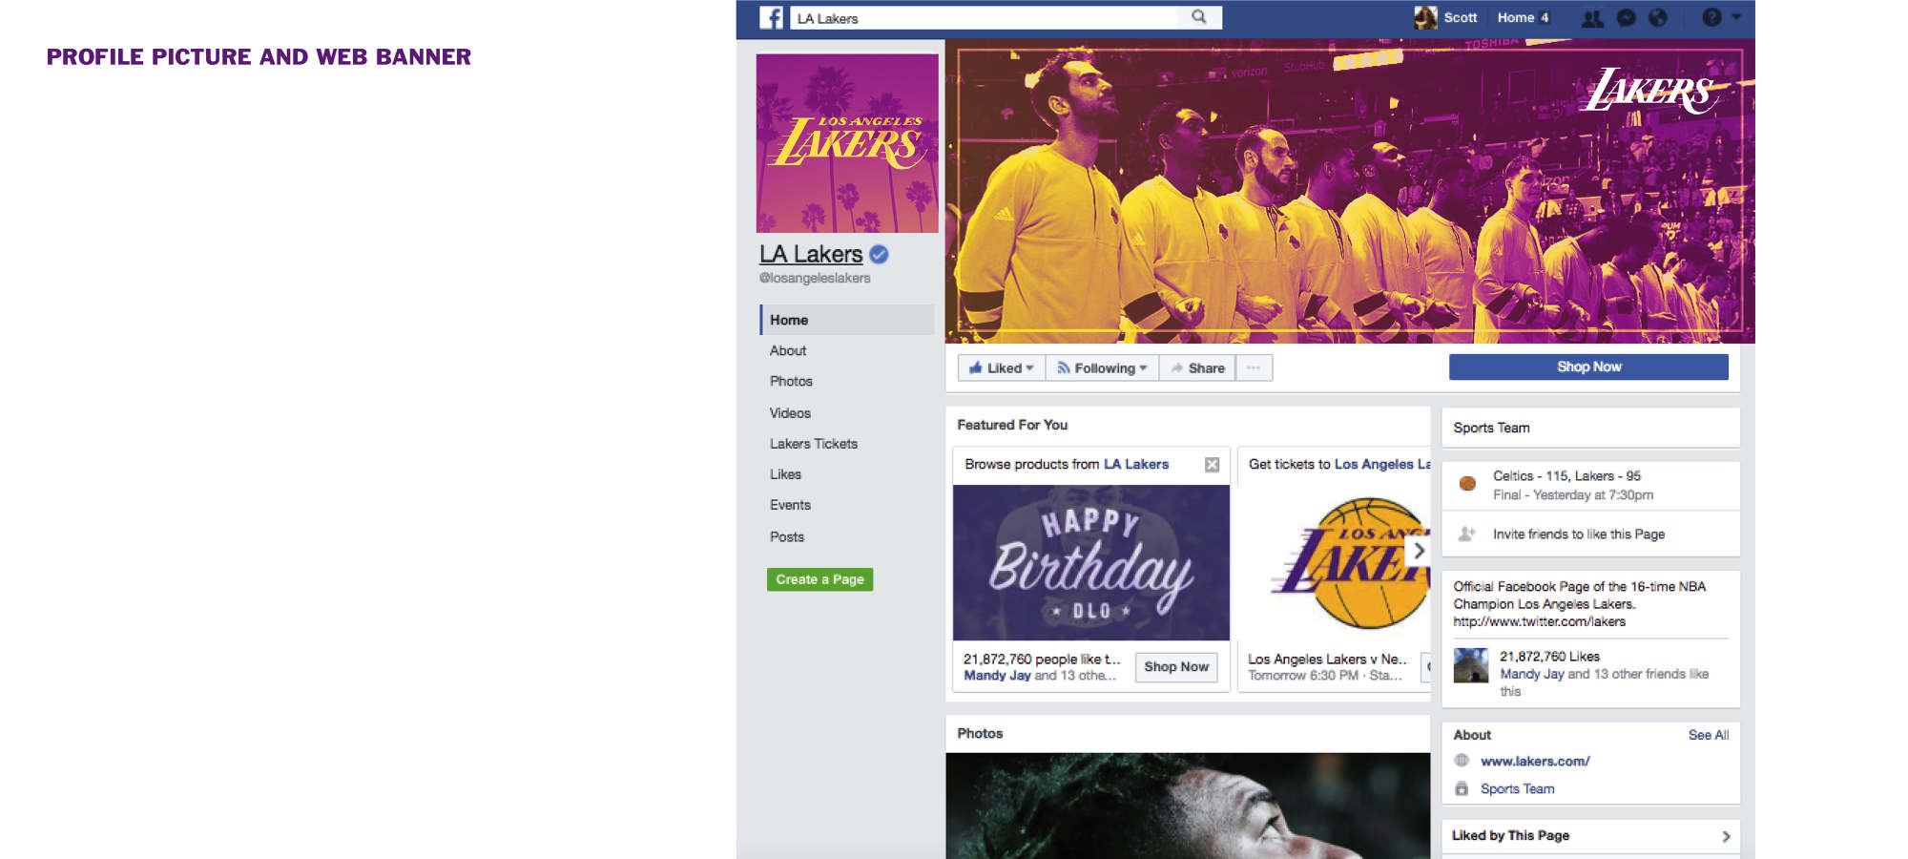Click Mandy Jay link in likes box
Image resolution: width=1908 pixels, height=859 pixels.
[x=1531, y=674]
